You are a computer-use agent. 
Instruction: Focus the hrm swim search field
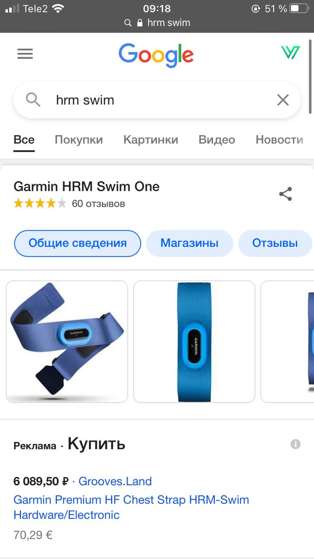pos(157,100)
